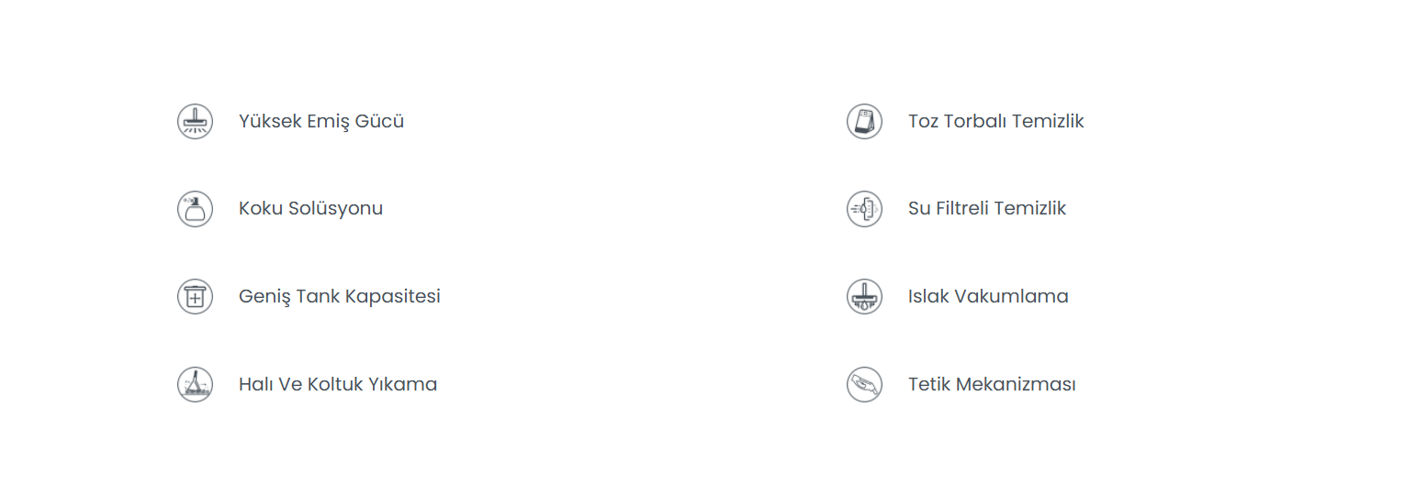The height and width of the screenshot is (495, 1416).
Task: Click the water filter icon
Action: pos(864,209)
